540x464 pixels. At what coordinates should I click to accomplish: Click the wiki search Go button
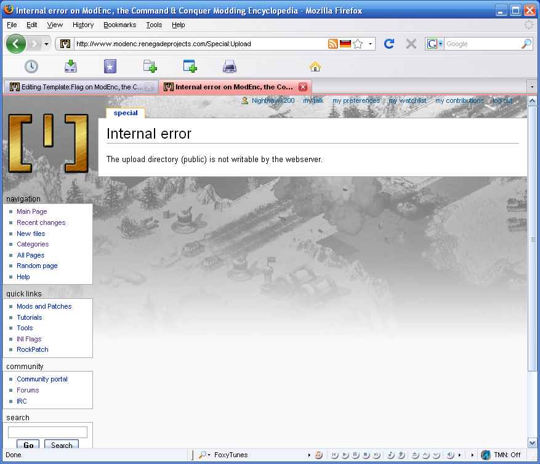tap(28, 445)
